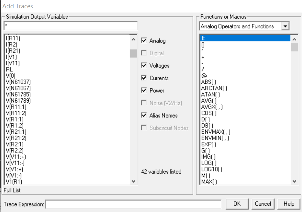The height and width of the screenshot is (212, 302).
Task: Select MAX( ) function
Action: click(x=209, y=182)
